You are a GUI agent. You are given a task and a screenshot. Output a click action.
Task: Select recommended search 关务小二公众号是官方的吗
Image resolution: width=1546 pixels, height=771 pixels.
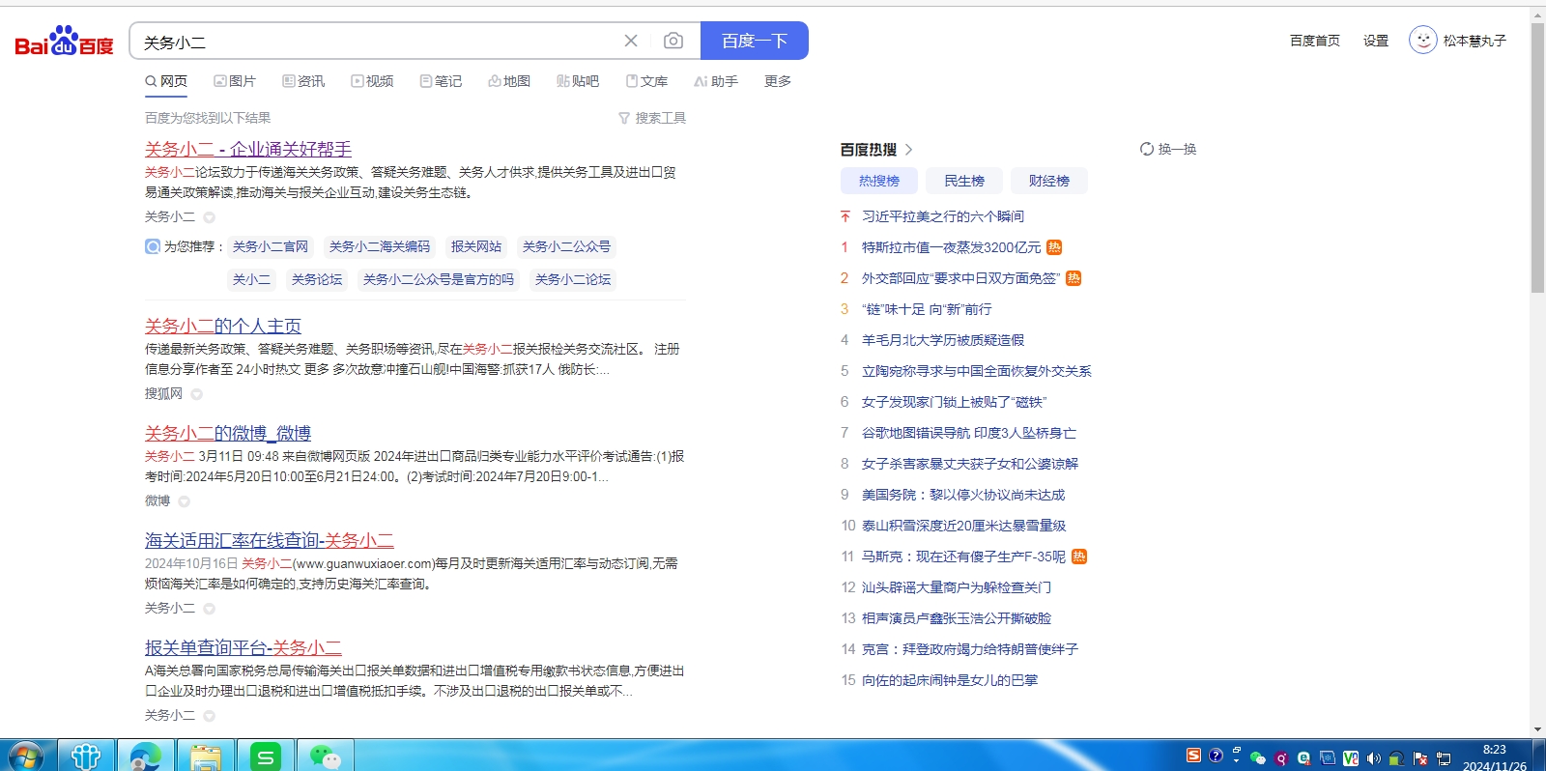pyautogui.click(x=439, y=279)
